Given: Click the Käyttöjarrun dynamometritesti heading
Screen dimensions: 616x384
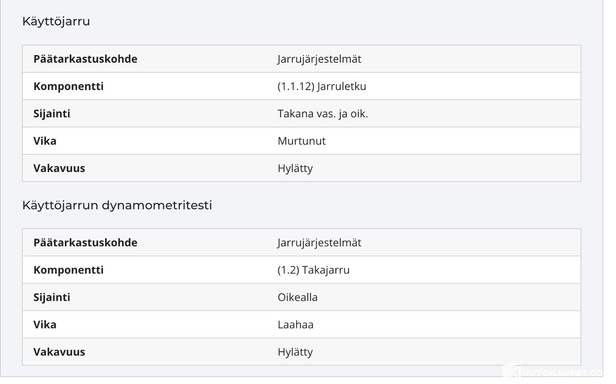Looking at the screenshot, I should tap(117, 205).
